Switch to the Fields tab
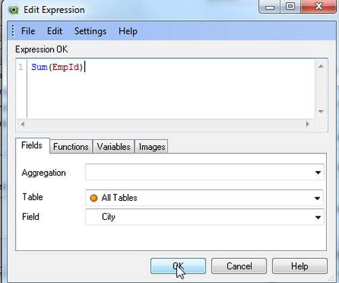The image size is (339, 283). 32,145
